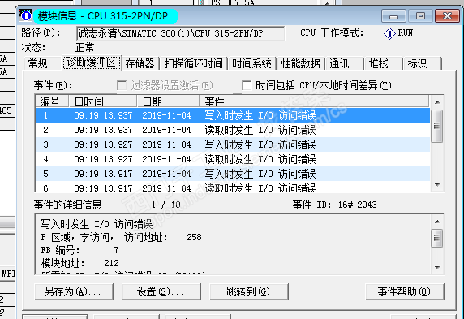Screen dimensions: 464x319
Task: Click the RUN mode diamond indicator icon
Action: [389, 33]
